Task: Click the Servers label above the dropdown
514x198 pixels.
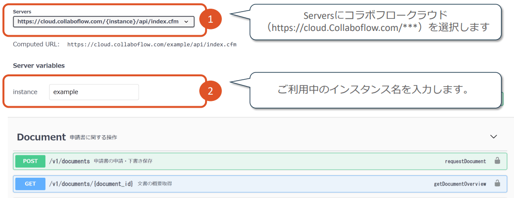Action: (x=22, y=12)
